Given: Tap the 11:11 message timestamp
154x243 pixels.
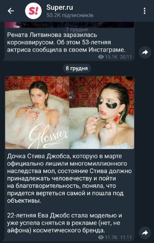Looking at the screenshot, I should point(126,237).
